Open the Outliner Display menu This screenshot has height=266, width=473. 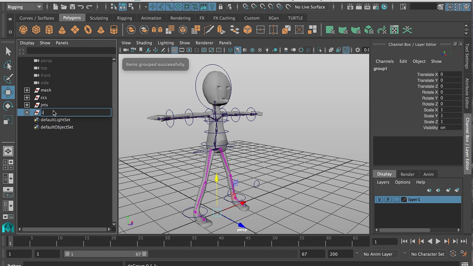(x=27, y=43)
